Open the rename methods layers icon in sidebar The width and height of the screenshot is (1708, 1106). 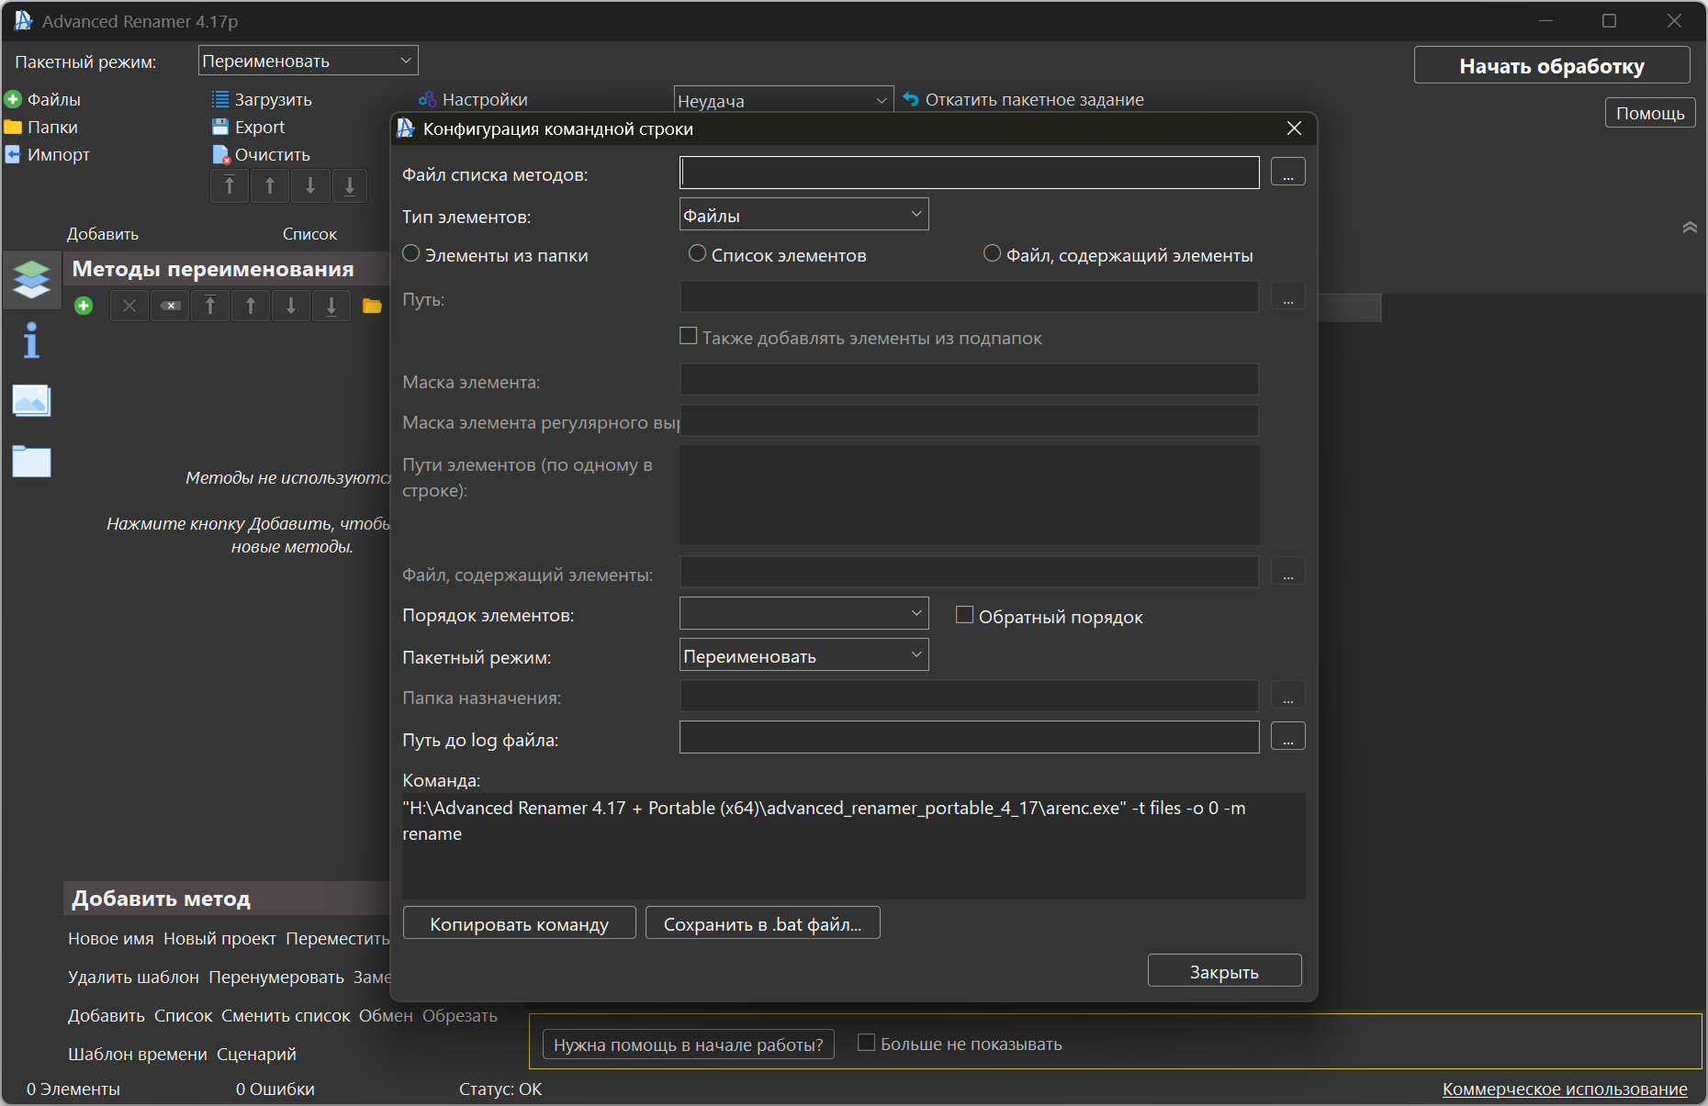point(32,278)
